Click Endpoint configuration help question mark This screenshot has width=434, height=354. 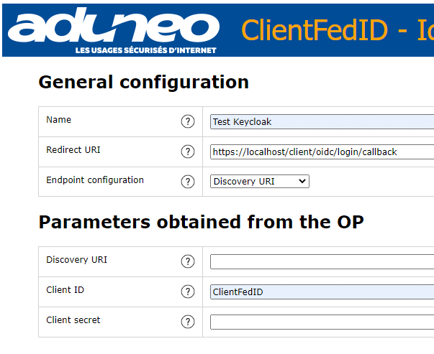pos(188,182)
